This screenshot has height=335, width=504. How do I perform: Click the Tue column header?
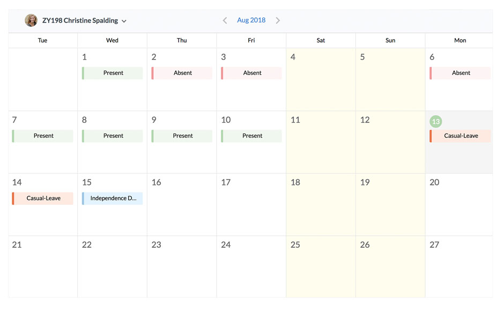pos(42,41)
